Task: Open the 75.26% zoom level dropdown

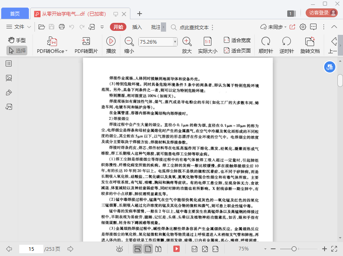Action: tap(175, 42)
